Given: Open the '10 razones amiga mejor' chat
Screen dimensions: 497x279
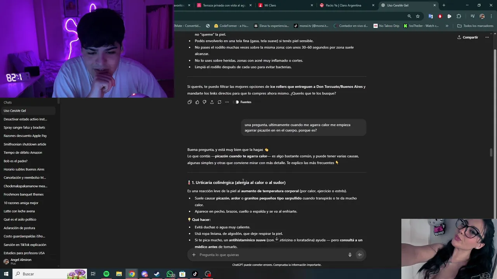Looking at the screenshot, I should click(x=28, y=203).
